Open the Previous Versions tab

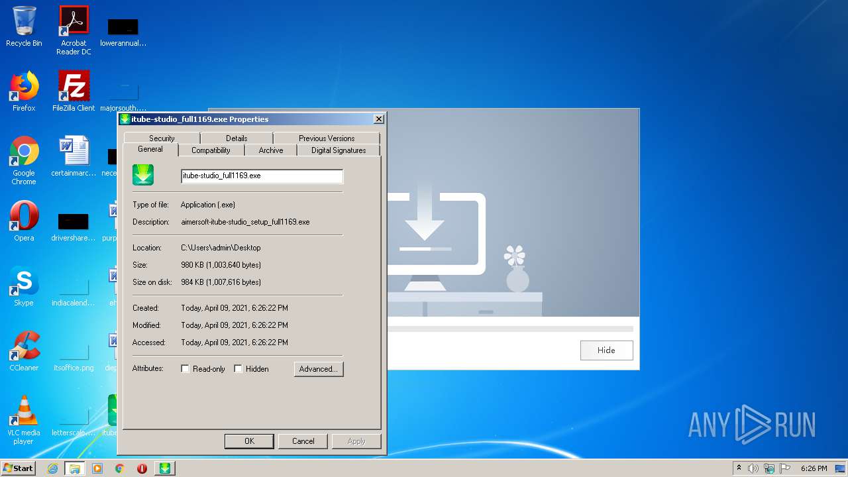tap(327, 138)
